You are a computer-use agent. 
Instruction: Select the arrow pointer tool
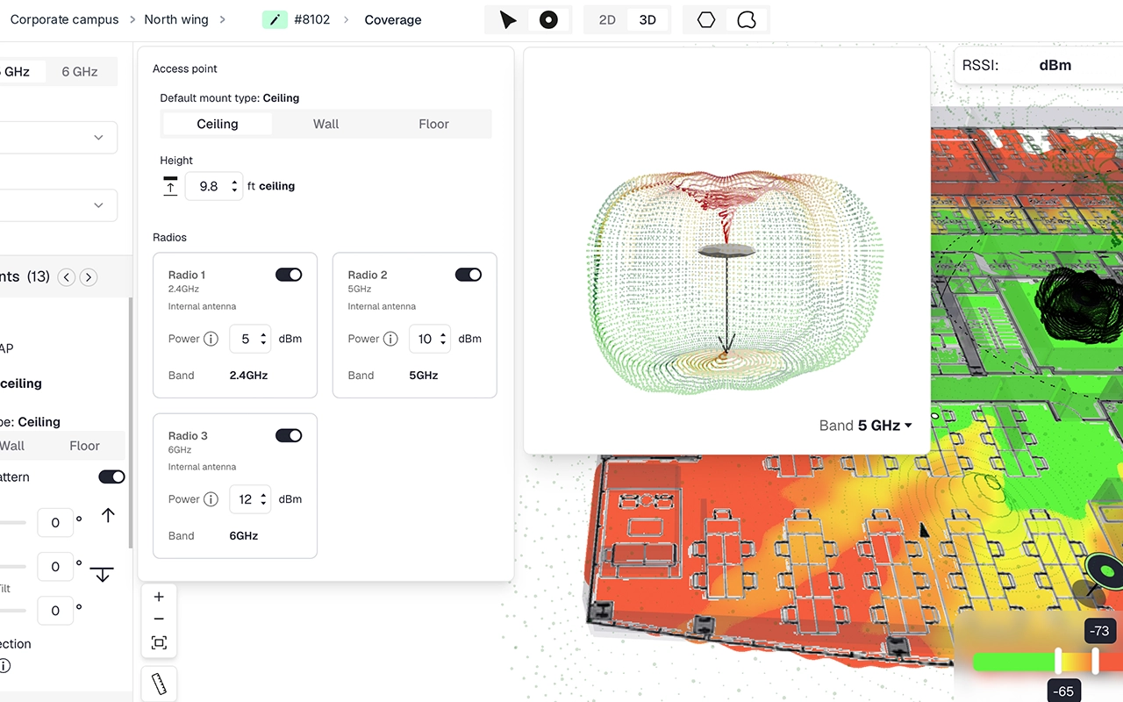click(x=508, y=20)
